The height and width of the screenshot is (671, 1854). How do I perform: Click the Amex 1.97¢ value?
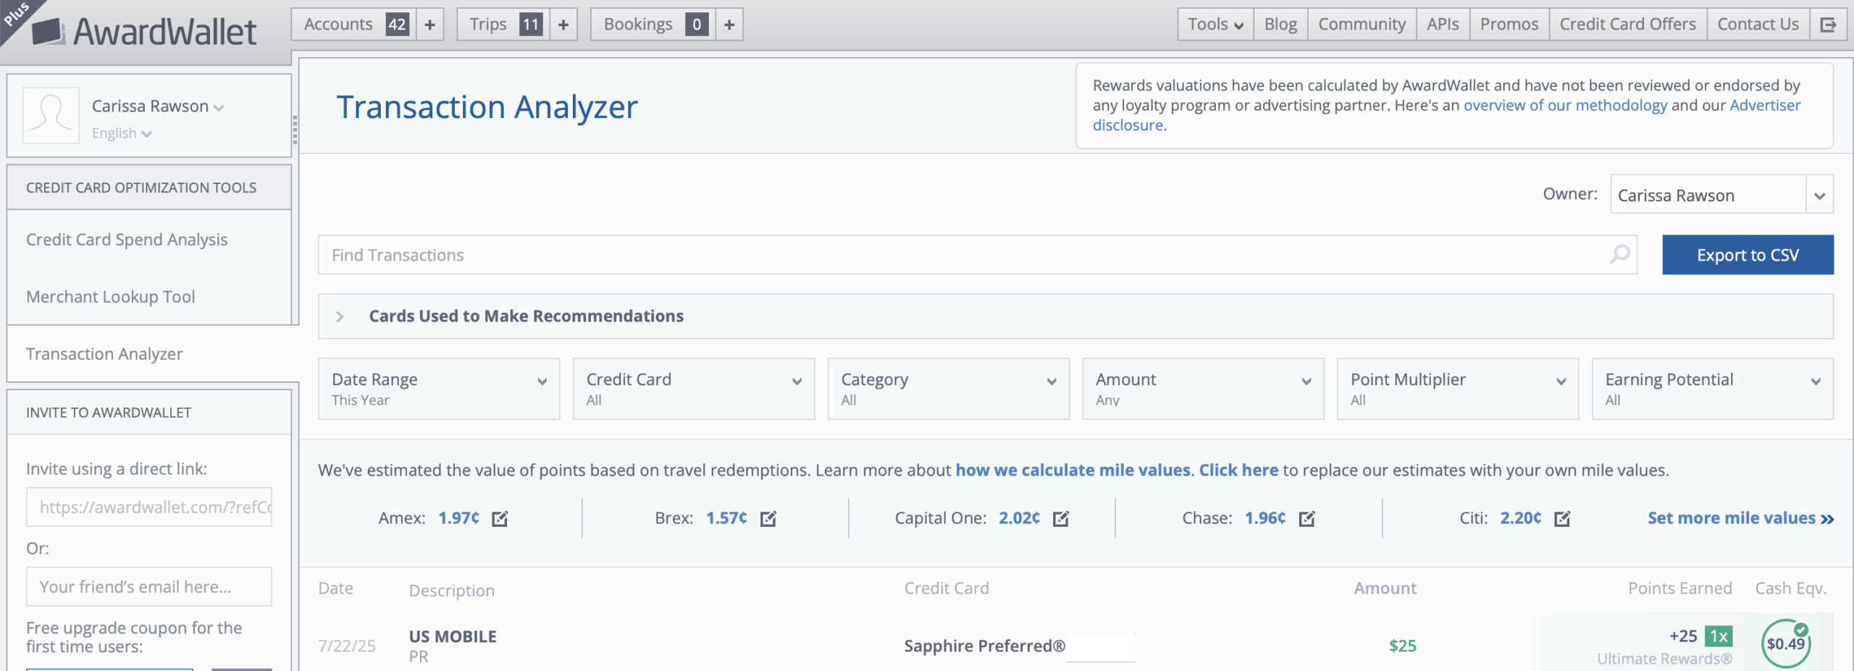click(458, 518)
